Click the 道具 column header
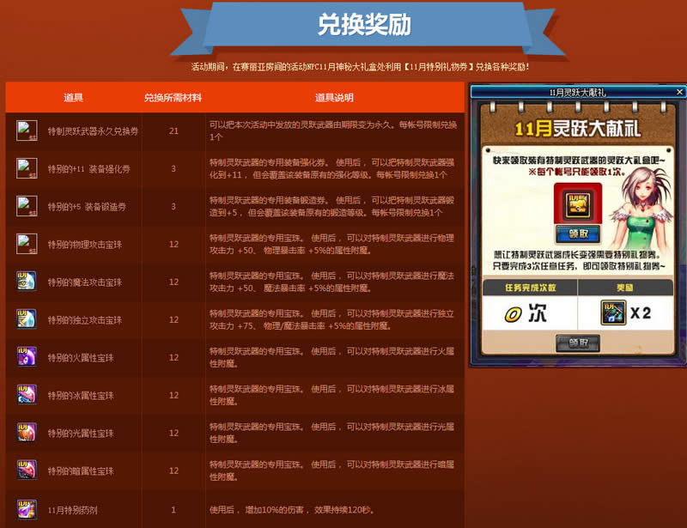This screenshot has width=687, height=528. pyautogui.click(x=73, y=97)
